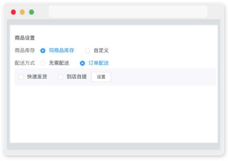Tick the 到店自提 checkbox
228x161 pixels.
coord(60,77)
